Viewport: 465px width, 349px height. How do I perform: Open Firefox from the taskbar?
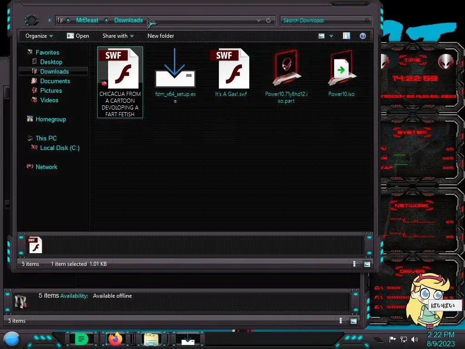pos(115,339)
